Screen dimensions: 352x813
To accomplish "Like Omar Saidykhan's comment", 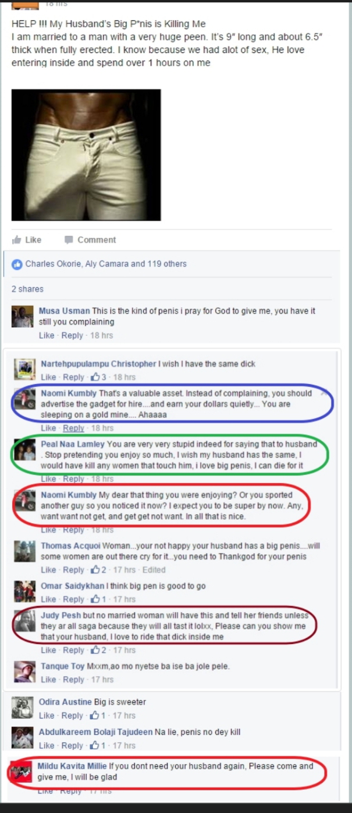I will click(48, 599).
